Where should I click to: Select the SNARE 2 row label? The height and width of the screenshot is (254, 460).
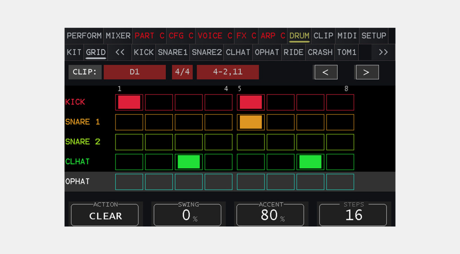pos(83,142)
